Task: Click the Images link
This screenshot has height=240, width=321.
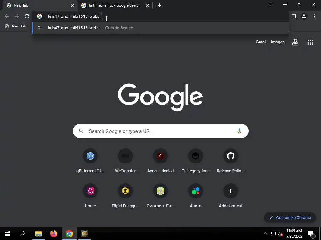Action: 278,42
